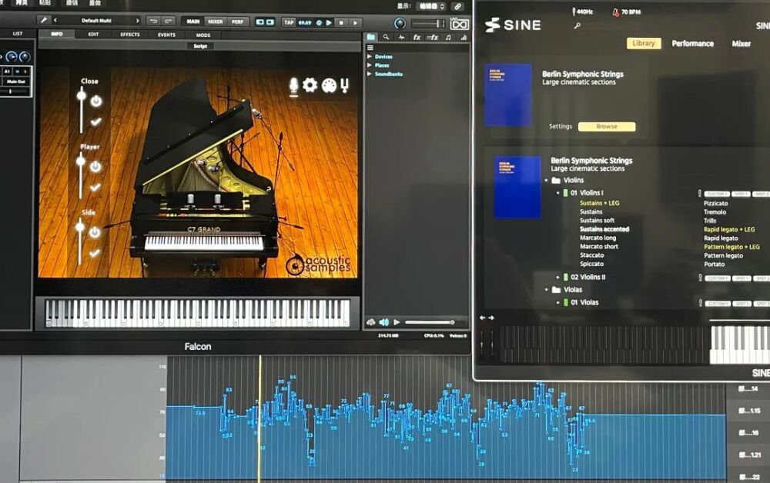This screenshot has height=483, width=770.
Task: Click the wrench icon in Falcon toolbar
Action: 44,21
